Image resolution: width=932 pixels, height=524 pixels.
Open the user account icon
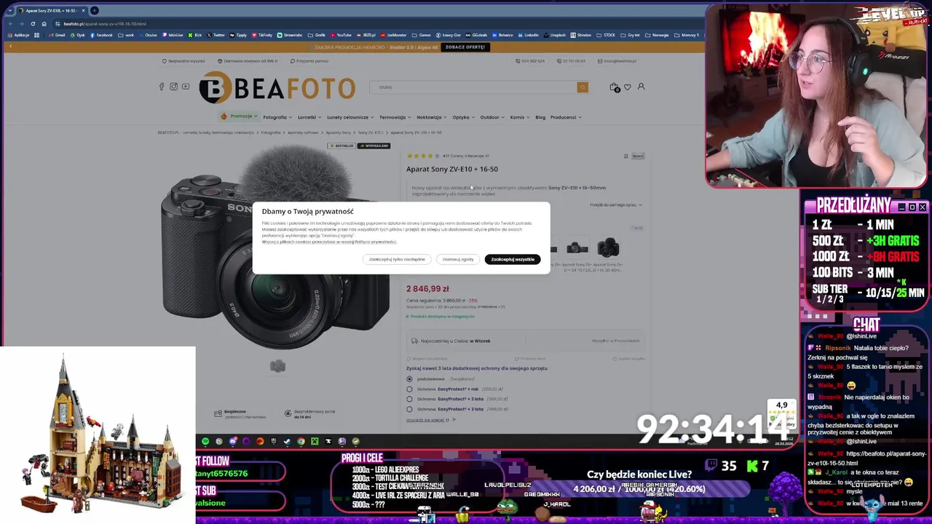pos(641,87)
